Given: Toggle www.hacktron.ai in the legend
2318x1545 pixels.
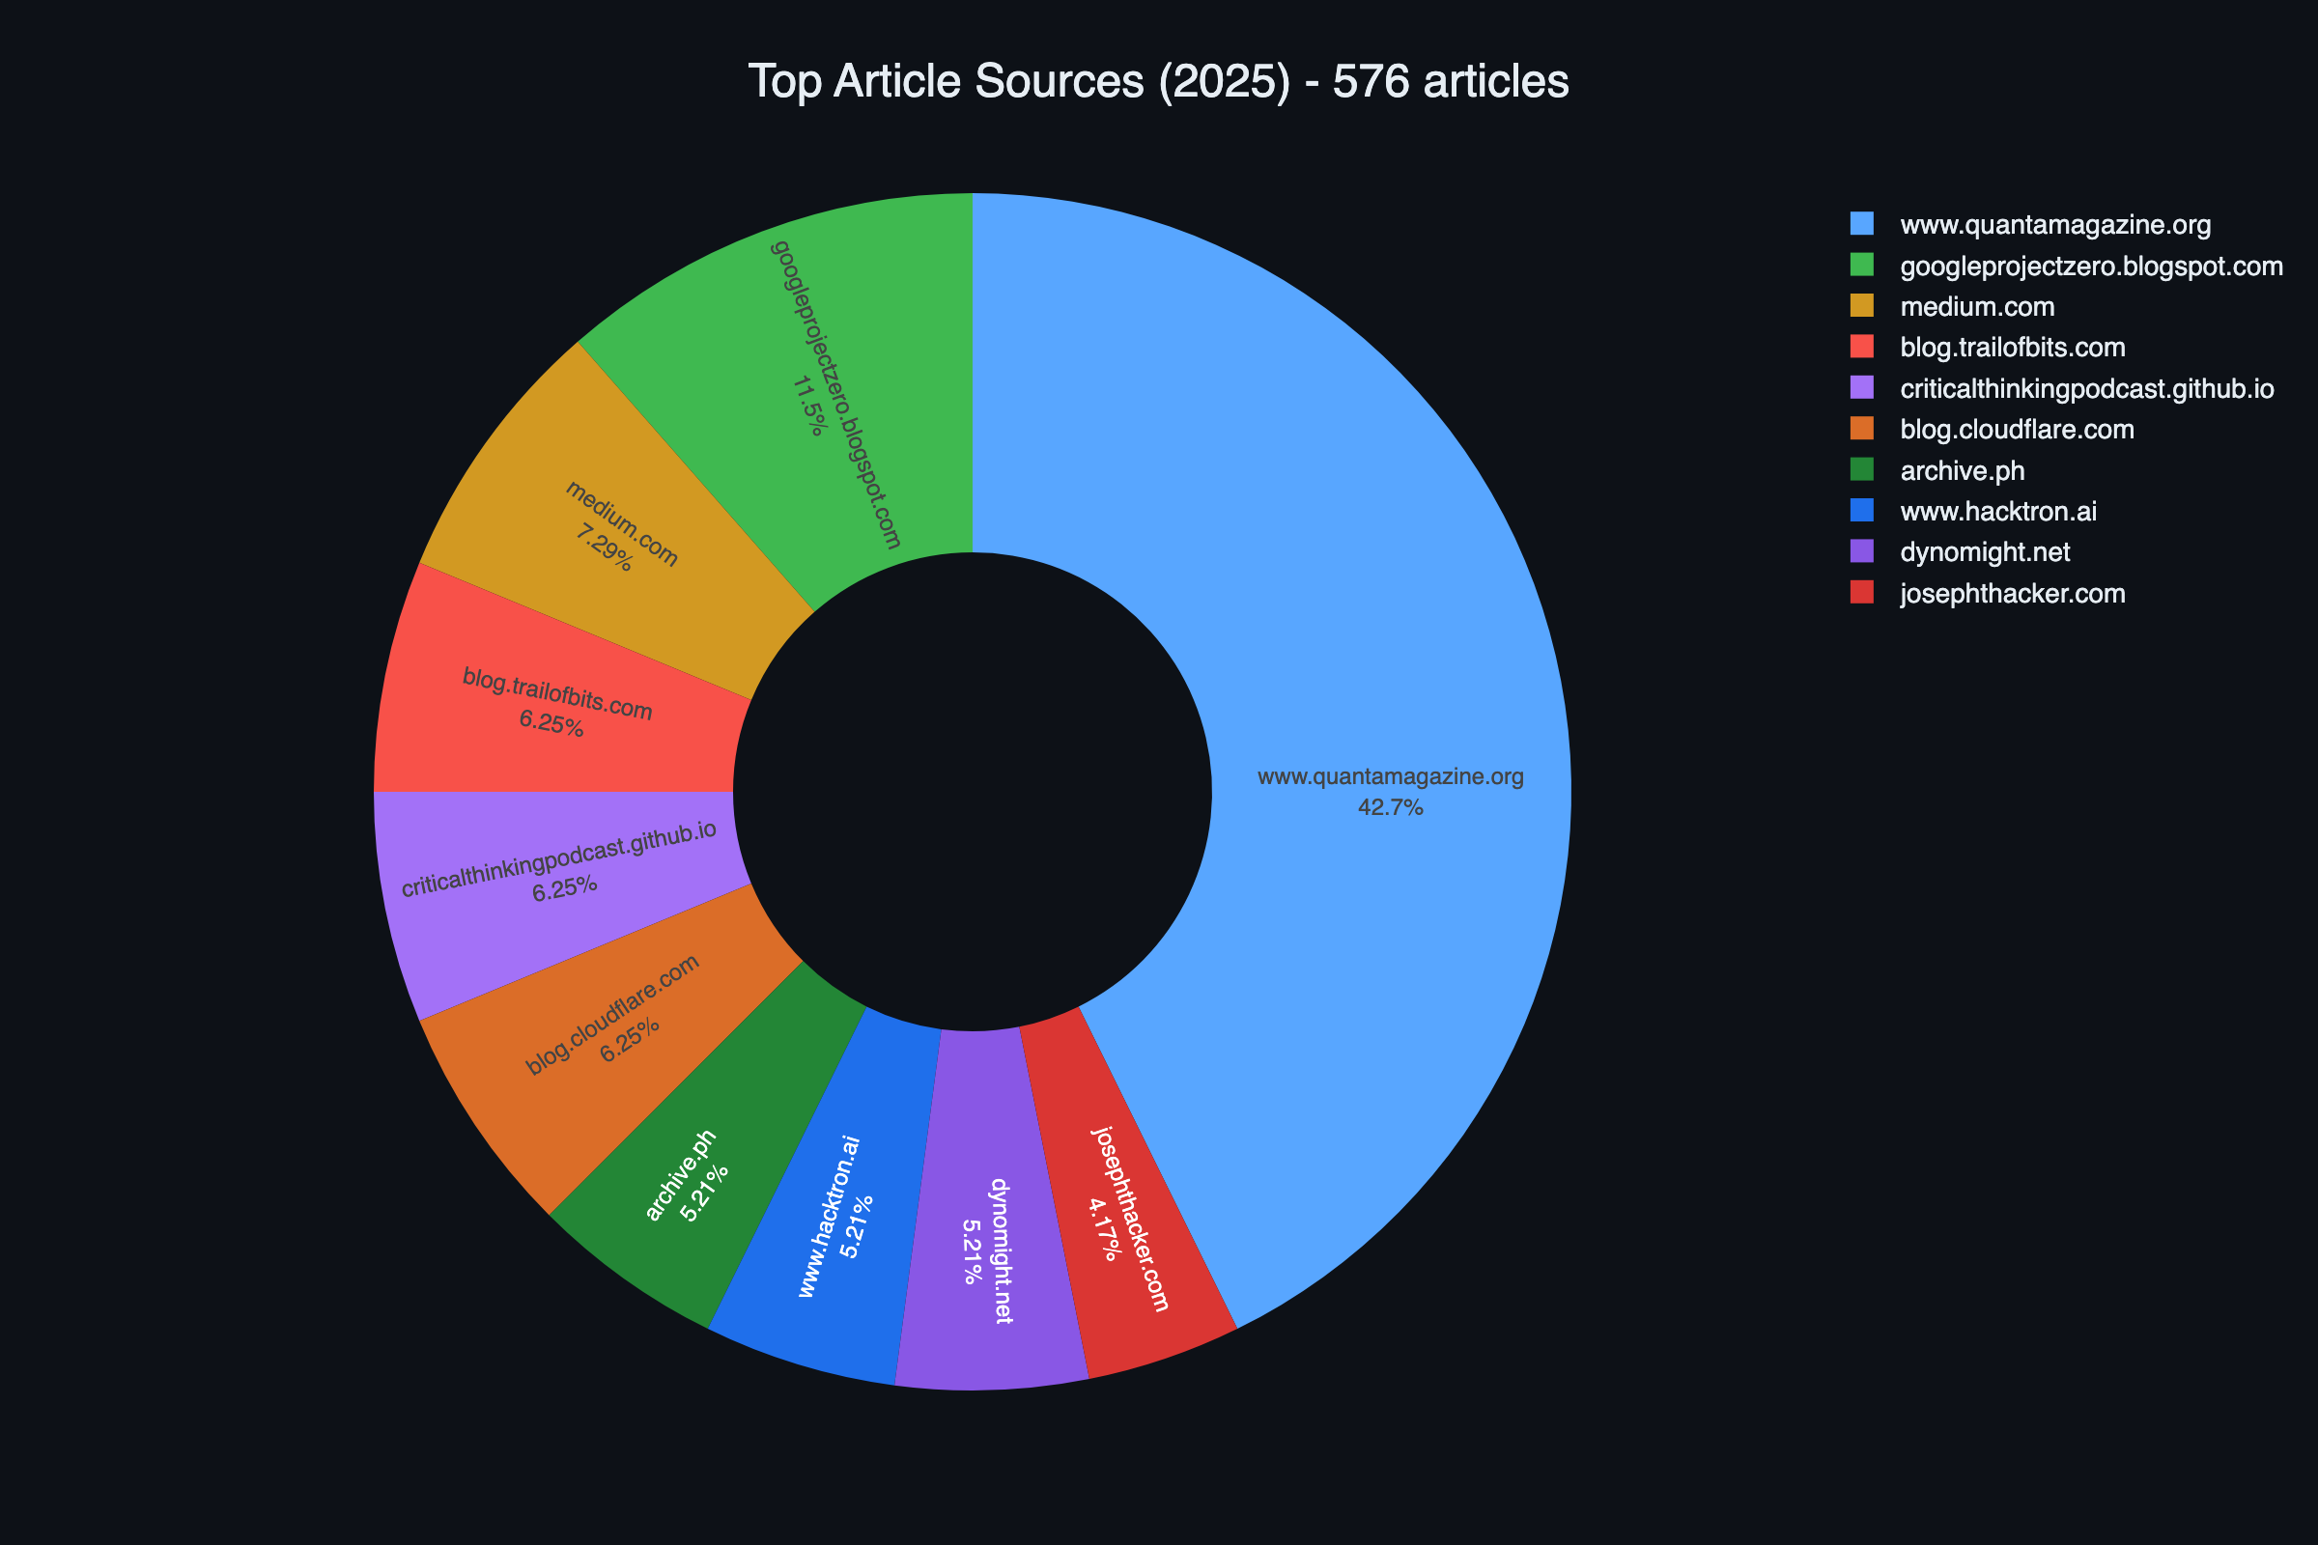Looking at the screenshot, I should pos(1997,512).
